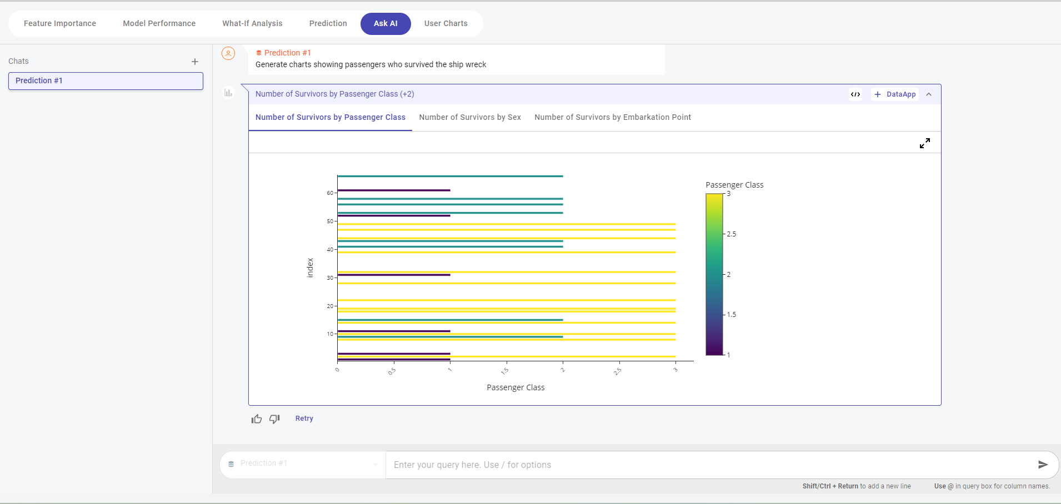Open the Prediction #1 dataset dropdown
Viewport: 1061px width, 504px height.
pos(303,463)
